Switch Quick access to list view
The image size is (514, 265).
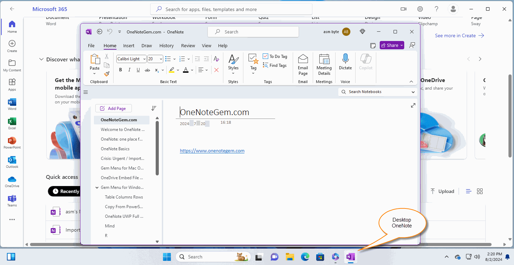coord(468,191)
